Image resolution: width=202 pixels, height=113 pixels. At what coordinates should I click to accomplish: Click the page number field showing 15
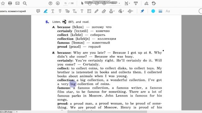tap(65, 3)
